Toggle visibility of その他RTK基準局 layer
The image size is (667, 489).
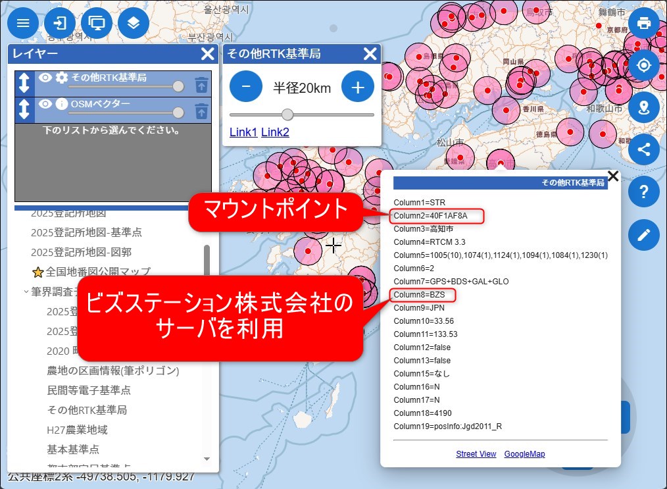[x=45, y=78]
